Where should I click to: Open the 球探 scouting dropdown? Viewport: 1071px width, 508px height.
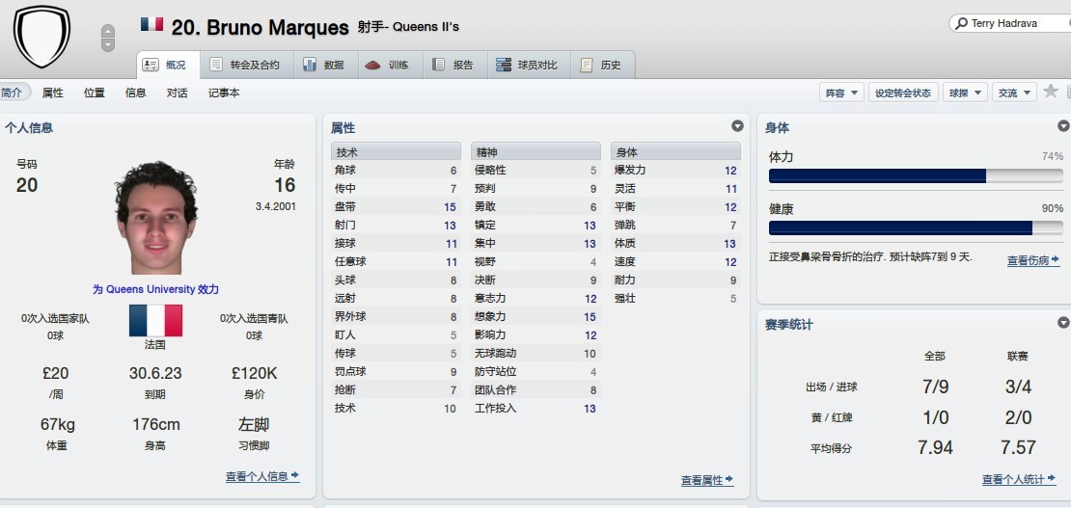(964, 93)
